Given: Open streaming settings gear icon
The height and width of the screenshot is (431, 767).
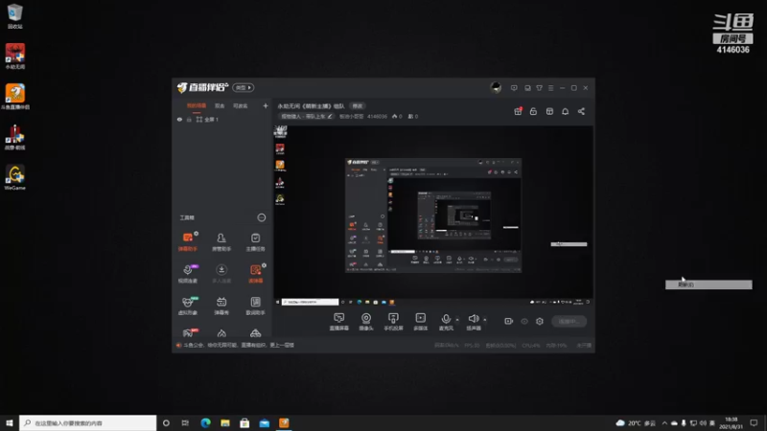Looking at the screenshot, I should (x=540, y=321).
